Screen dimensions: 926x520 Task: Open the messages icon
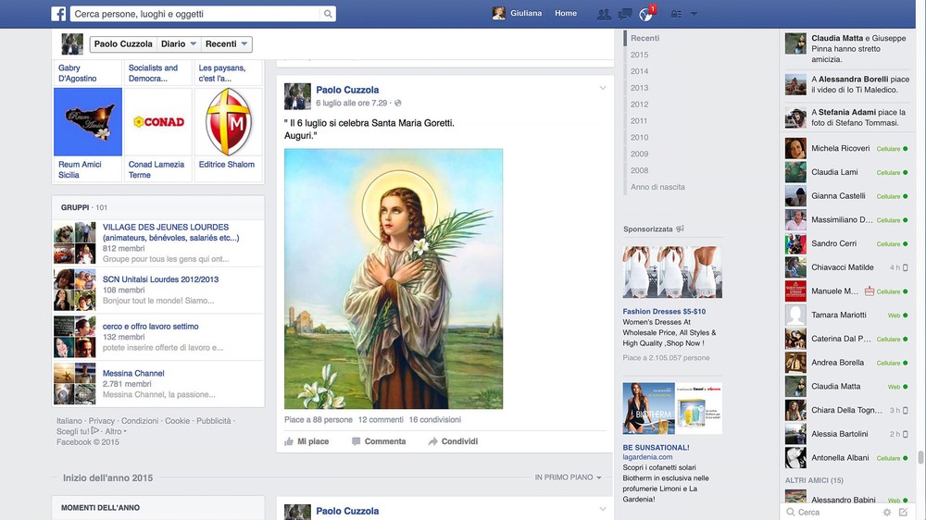tap(625, 14)
